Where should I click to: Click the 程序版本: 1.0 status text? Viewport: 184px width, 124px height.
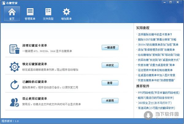pyautogui.click(x=10, y=121)
